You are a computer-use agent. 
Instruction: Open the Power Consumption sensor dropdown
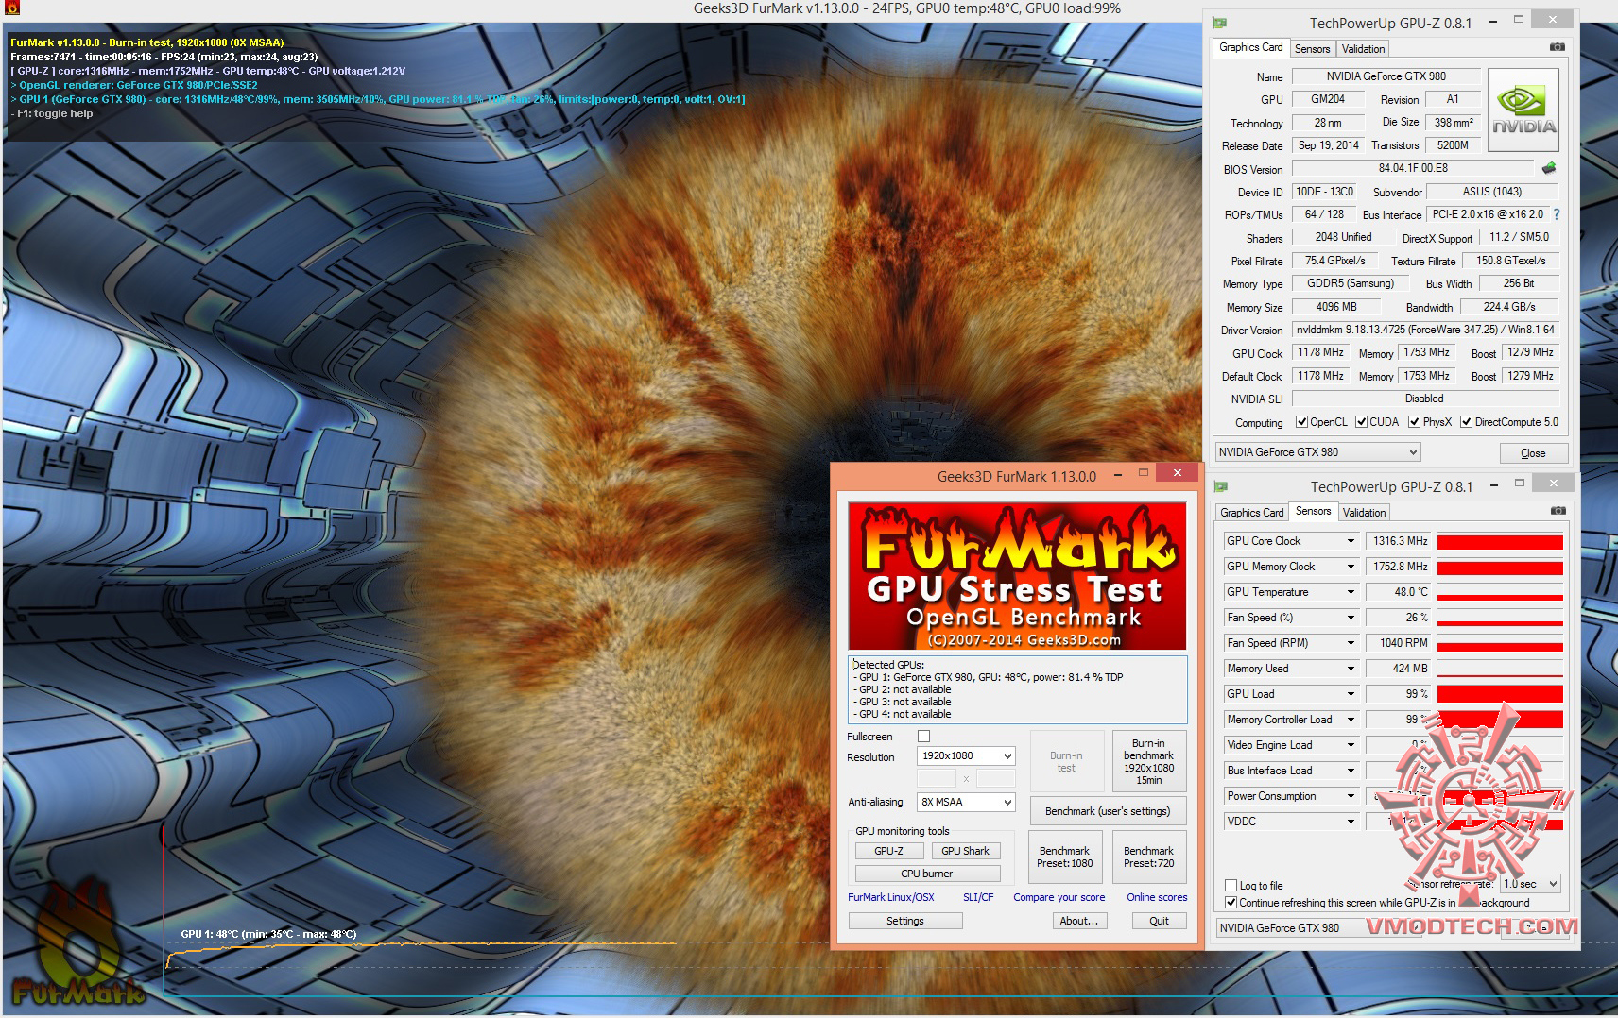click(1351, 796)
